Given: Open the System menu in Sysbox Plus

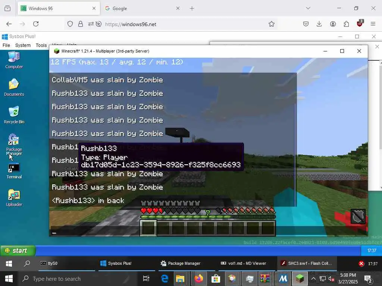Looking at the screenshot, I should pos(23,45).
